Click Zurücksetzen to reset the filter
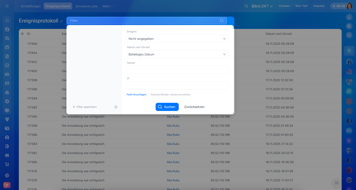Screen dimensions: 356x190 point(194,107)
